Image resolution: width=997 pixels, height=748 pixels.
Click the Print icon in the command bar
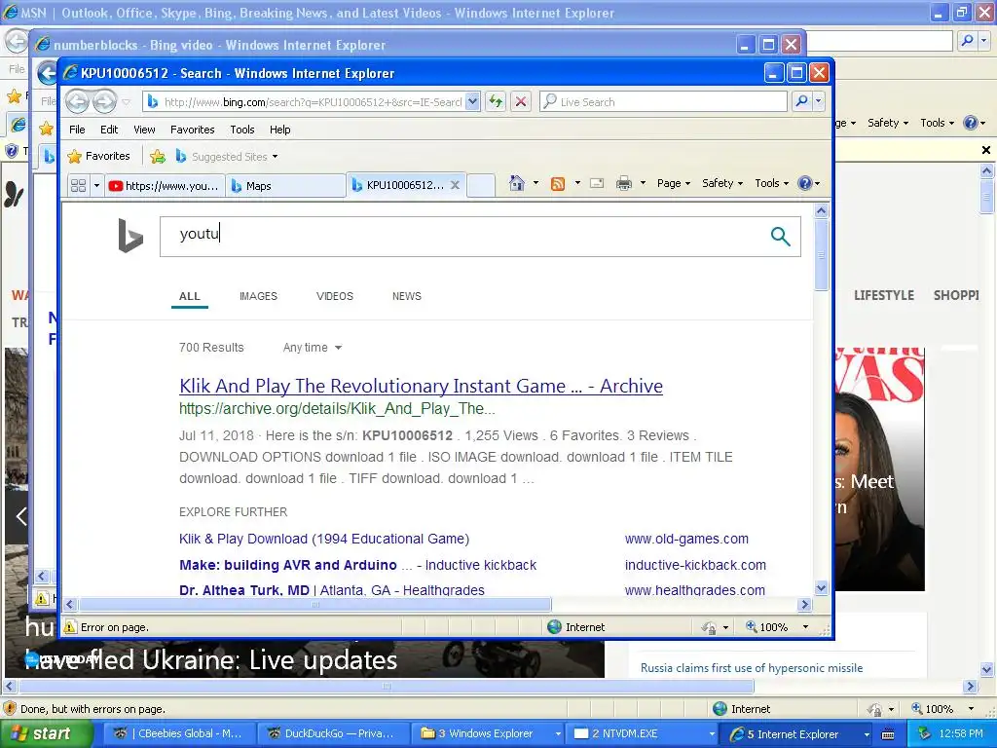pos(624,184)
